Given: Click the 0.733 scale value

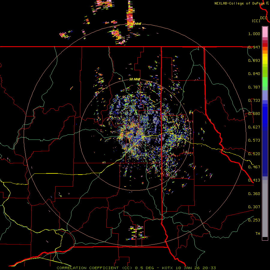Looking at the screenshot, I should click(254, 100).
